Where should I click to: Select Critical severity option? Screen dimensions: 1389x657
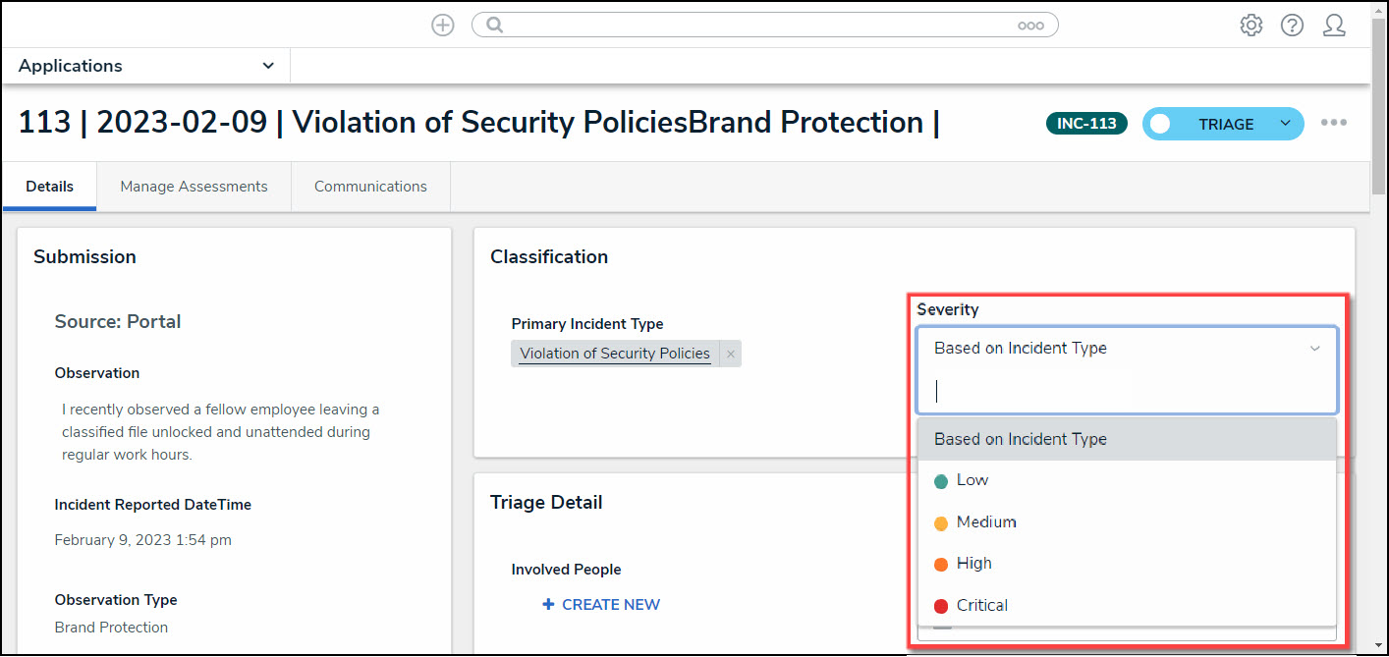[981, 605]
